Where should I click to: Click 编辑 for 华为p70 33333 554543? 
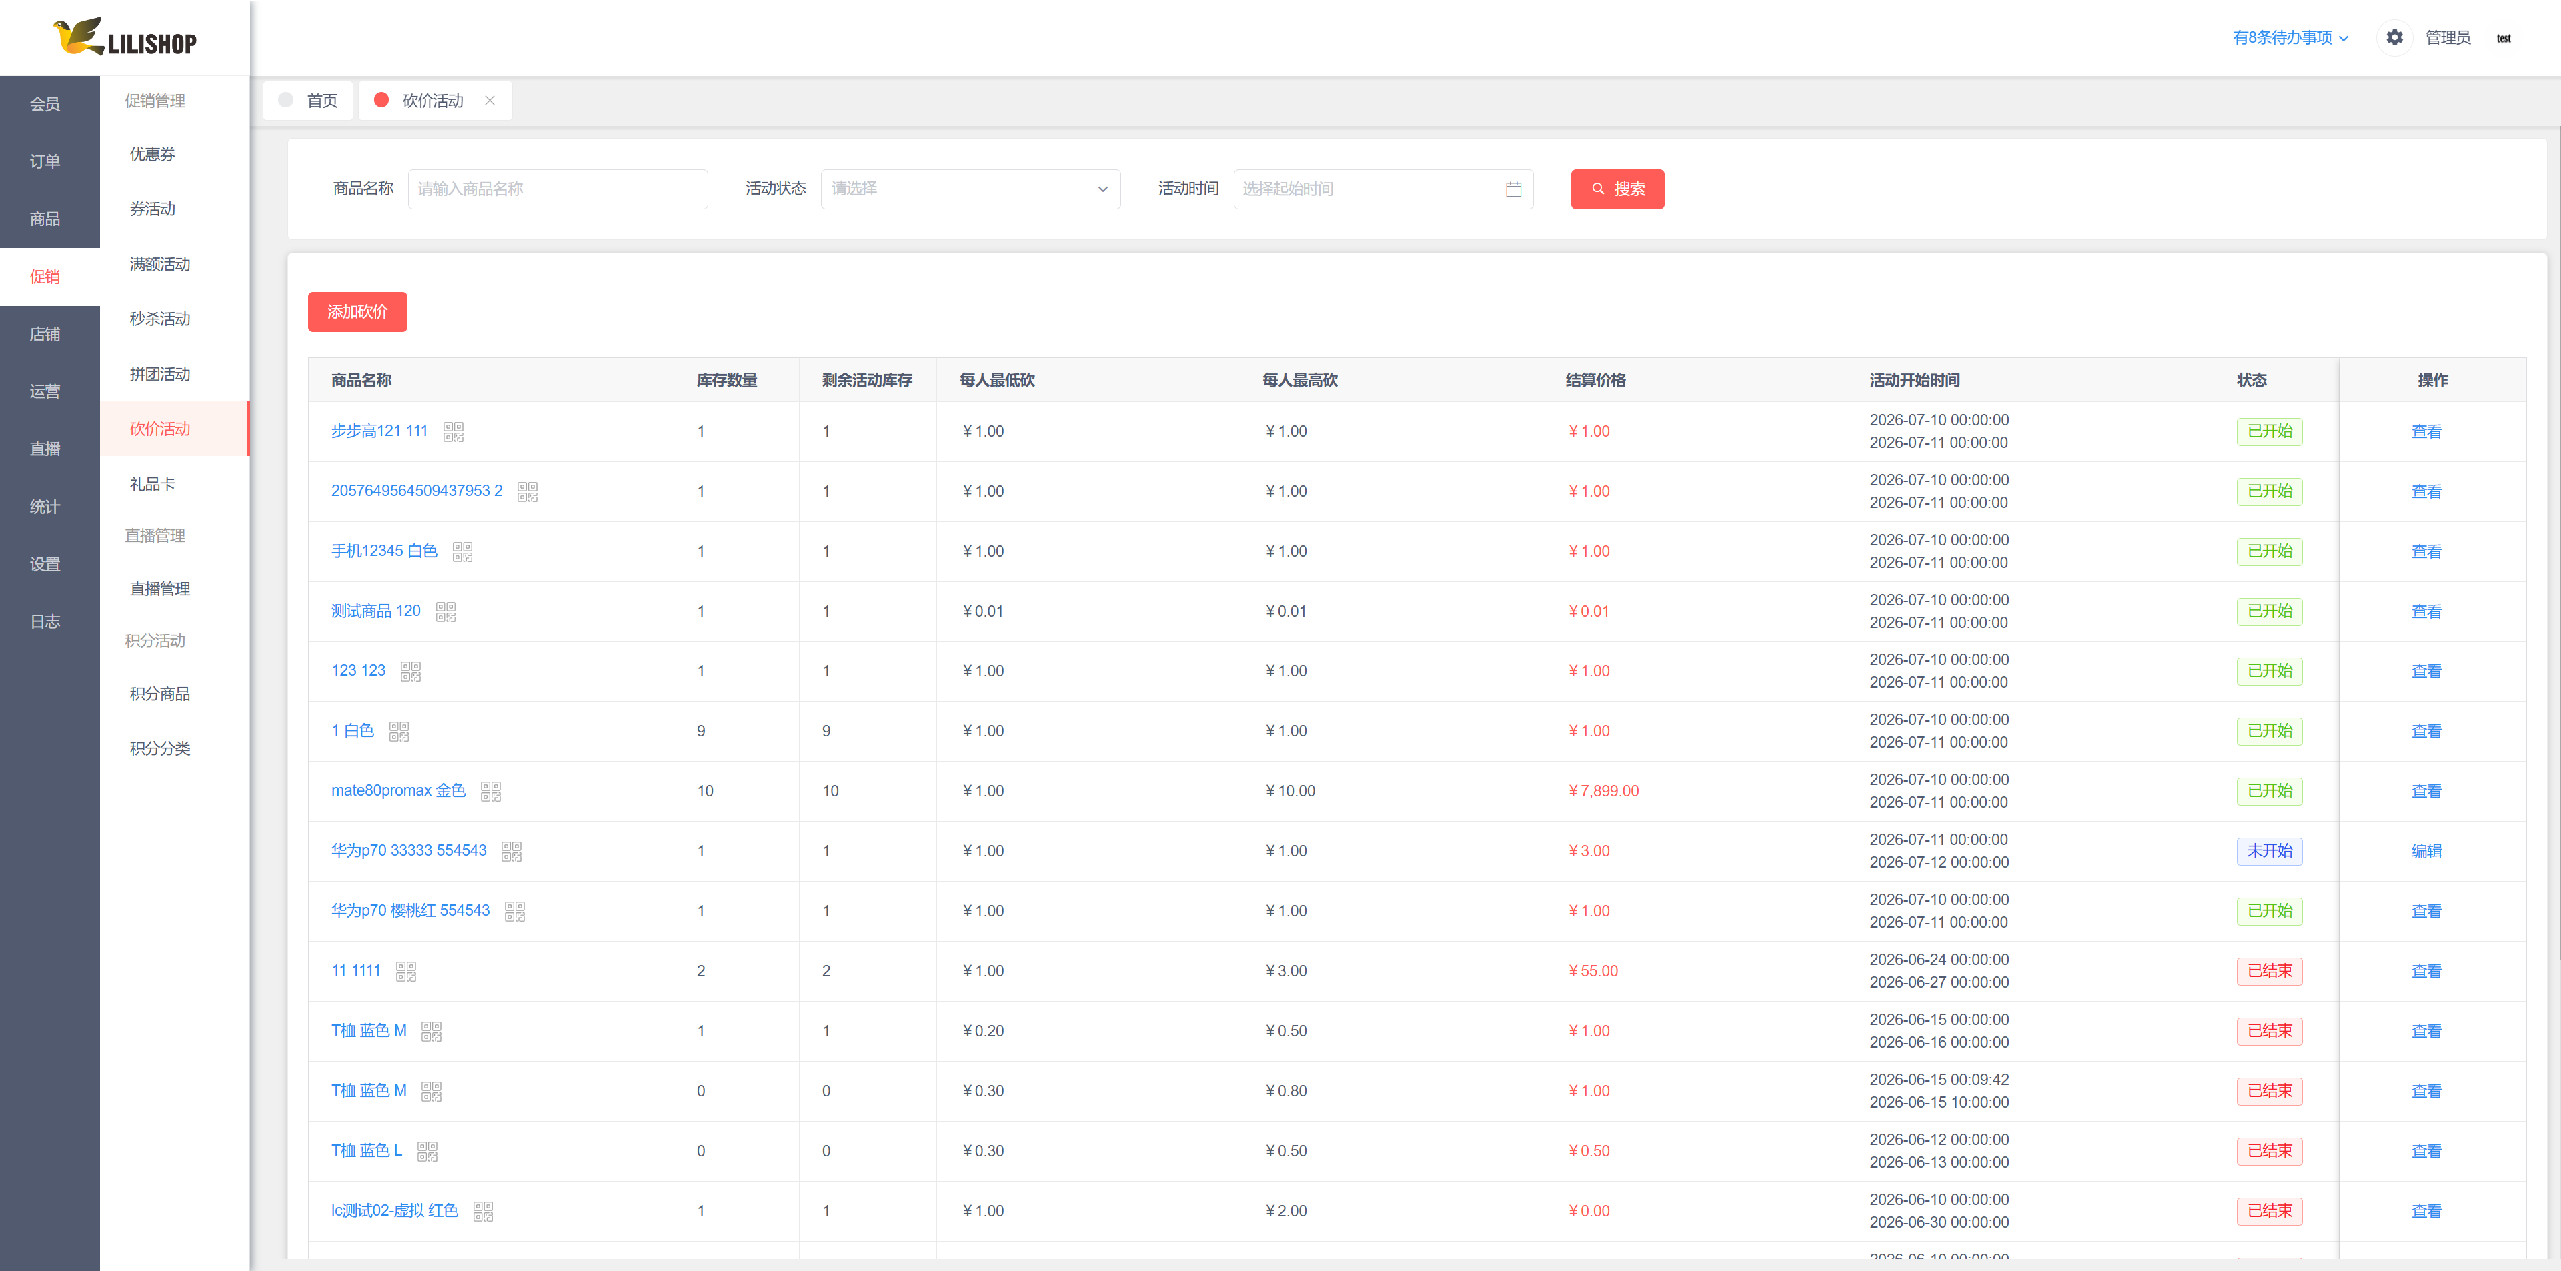2427,852
